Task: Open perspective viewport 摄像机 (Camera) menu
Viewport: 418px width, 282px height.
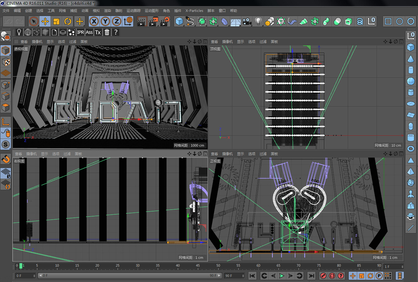Action: pos(37,41)
